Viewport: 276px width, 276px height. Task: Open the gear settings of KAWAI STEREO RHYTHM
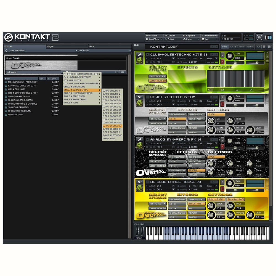140,97
